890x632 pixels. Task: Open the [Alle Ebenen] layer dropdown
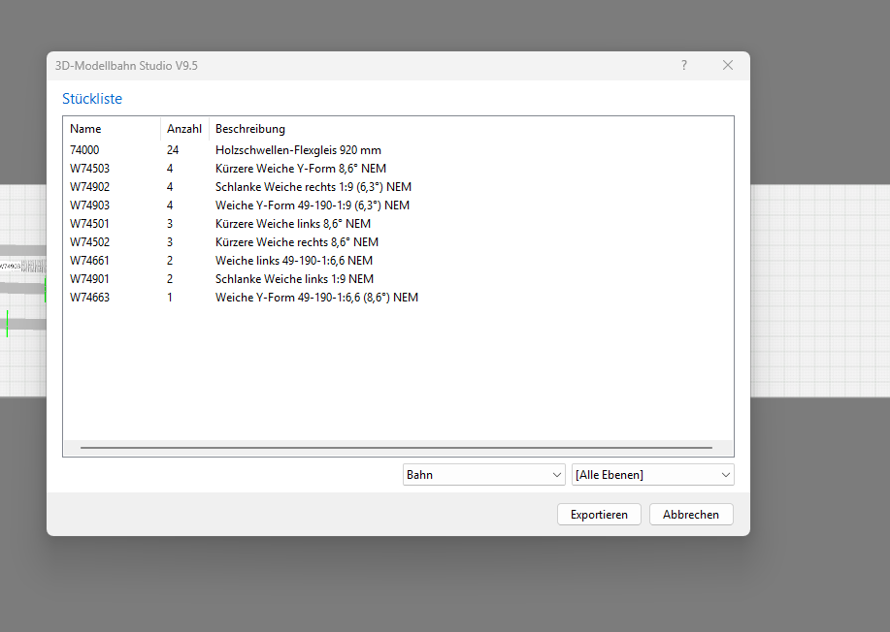(652, 474)
